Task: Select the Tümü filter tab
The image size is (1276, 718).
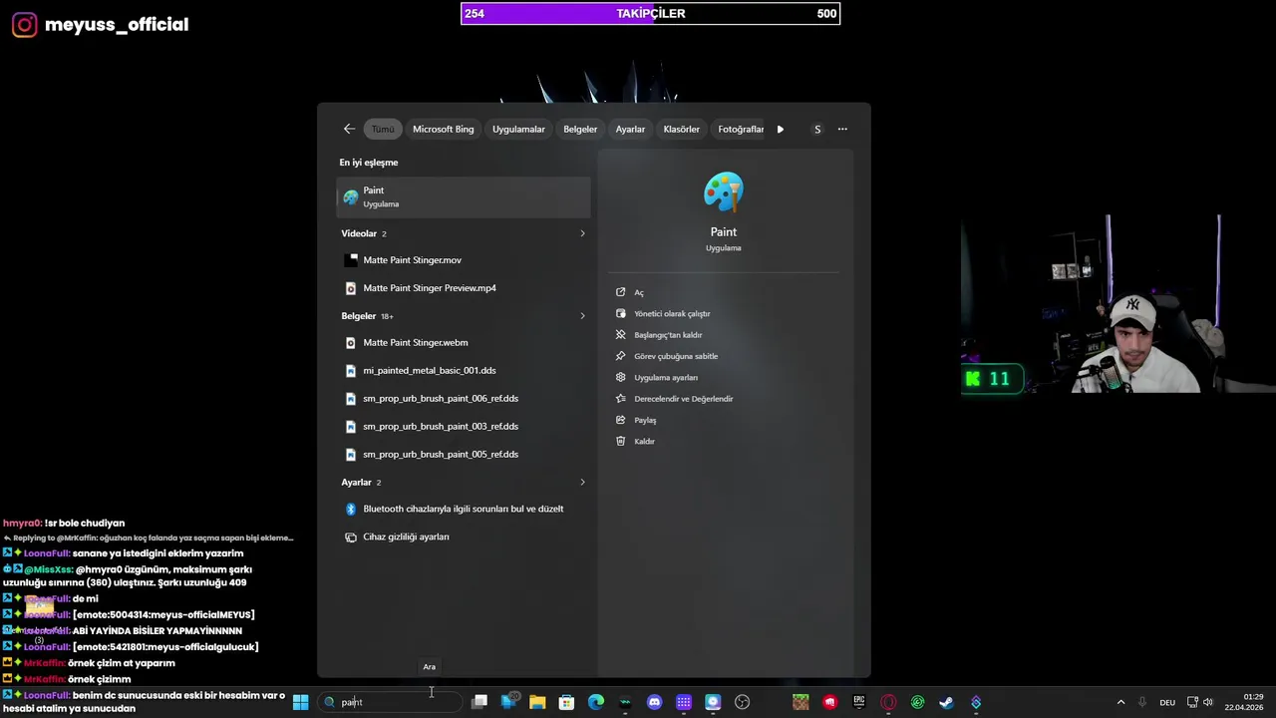Action: [x=383, y=129]
